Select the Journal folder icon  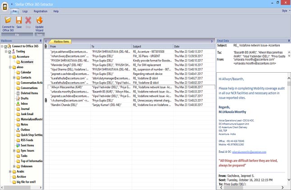click(x=18, y=109)
